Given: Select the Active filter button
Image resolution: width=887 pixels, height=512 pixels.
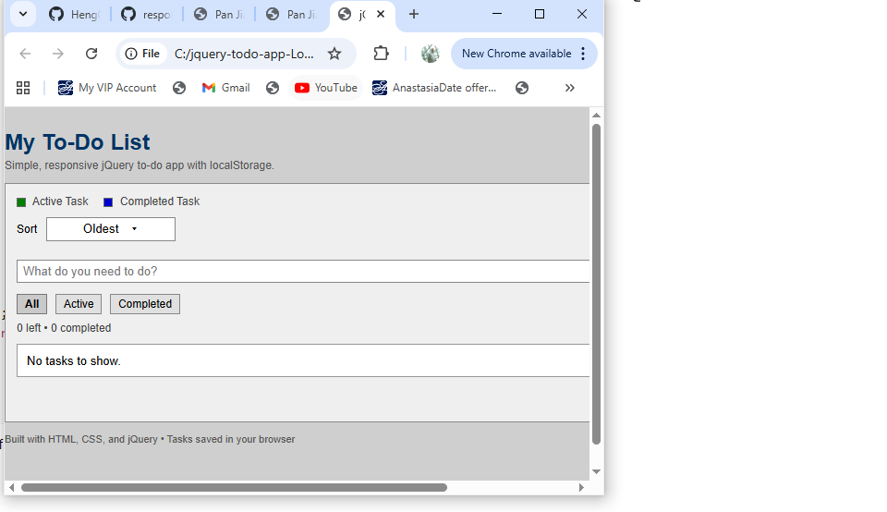Looking at the screenshot, I should point(79,304).
